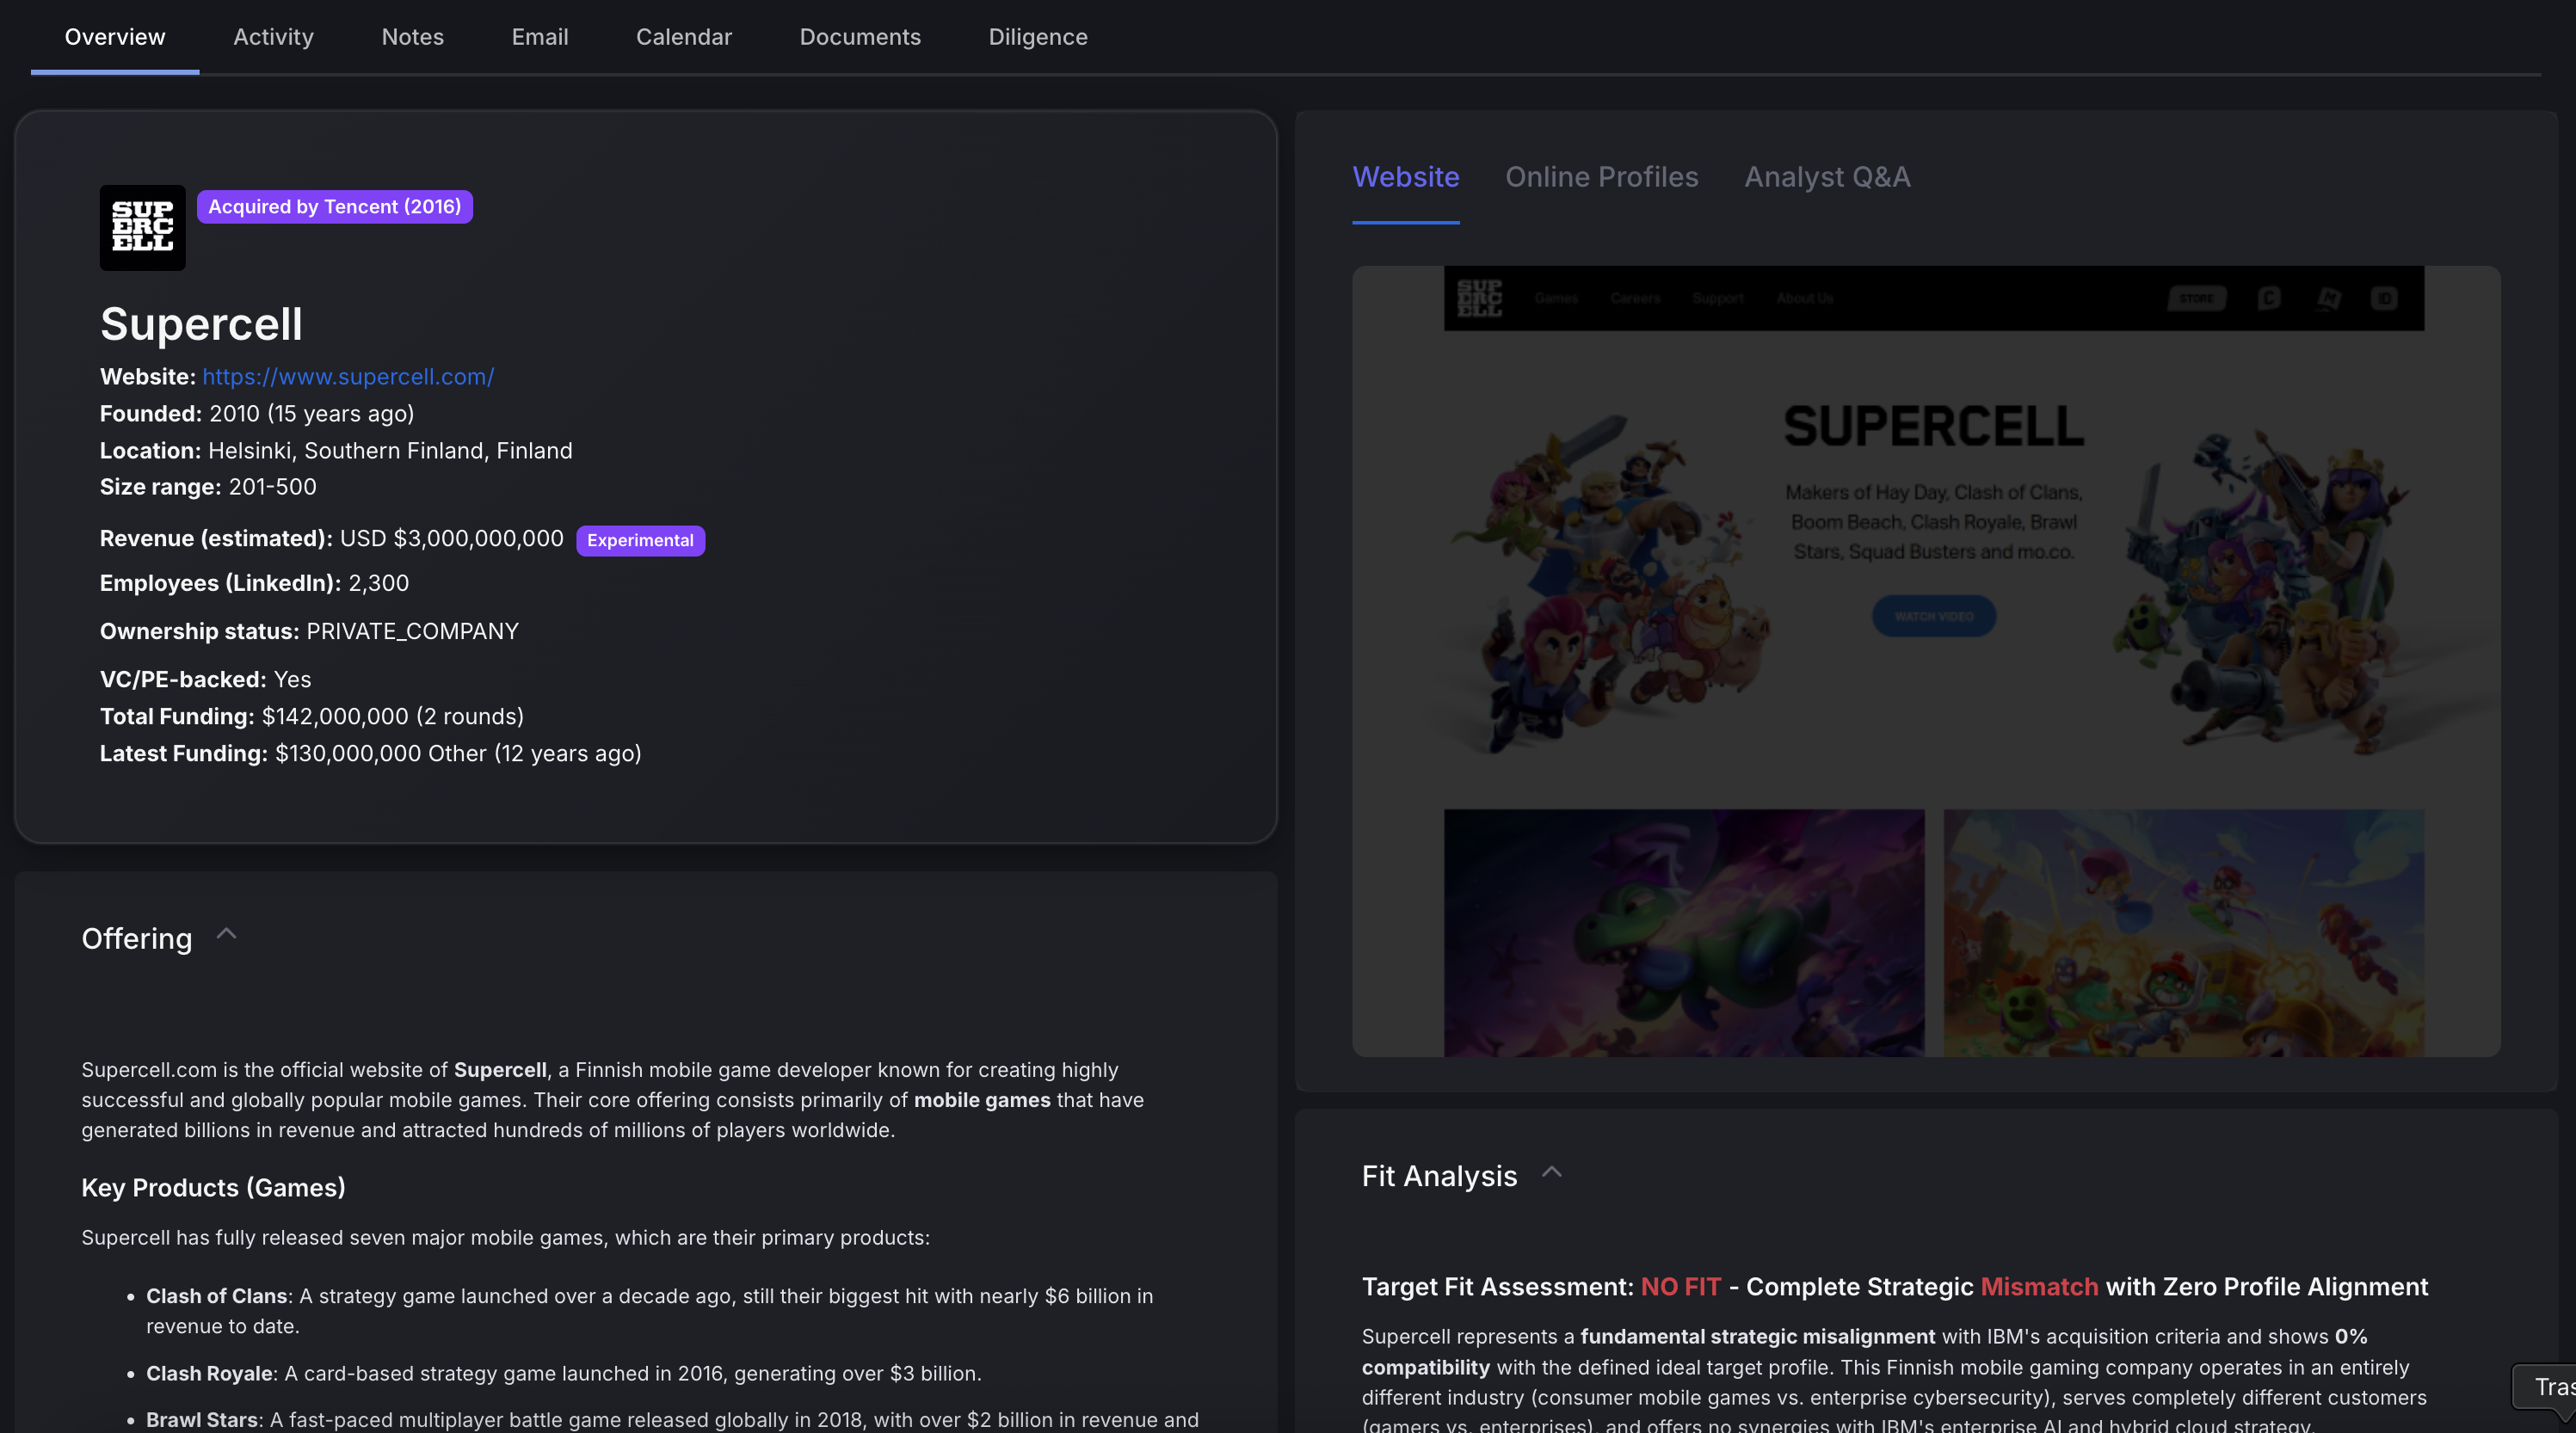Click the Offering section title

(x=137, y=938)
